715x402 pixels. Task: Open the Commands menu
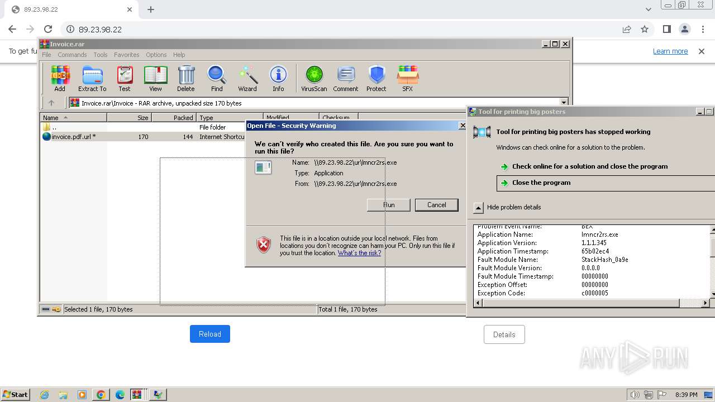click(x=72, y=55)
